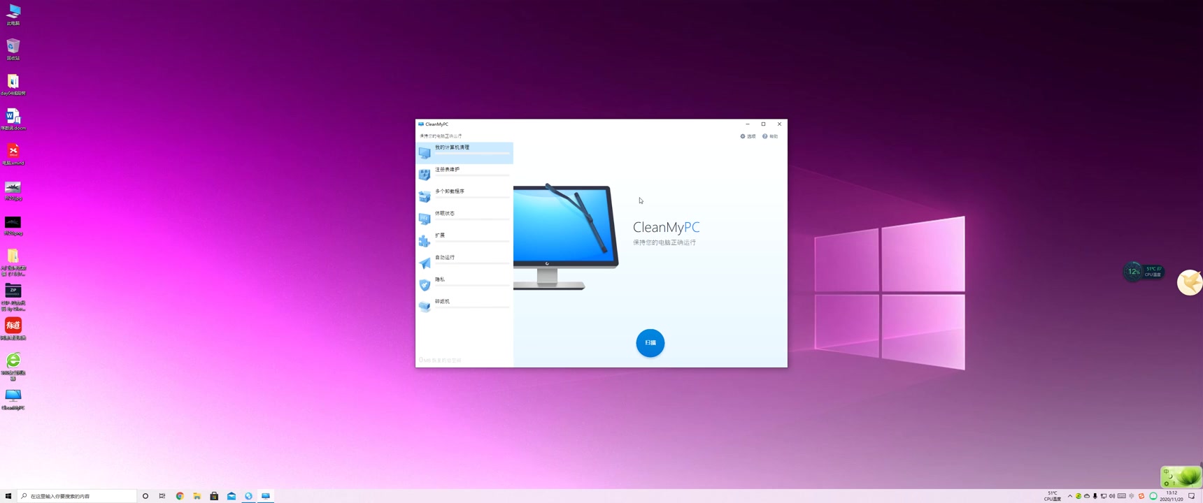The height and width of the screenshot is (503, 1203).
Task: Open the 自动运行 section
Action: pyautogui.click(x=464, y=263)
